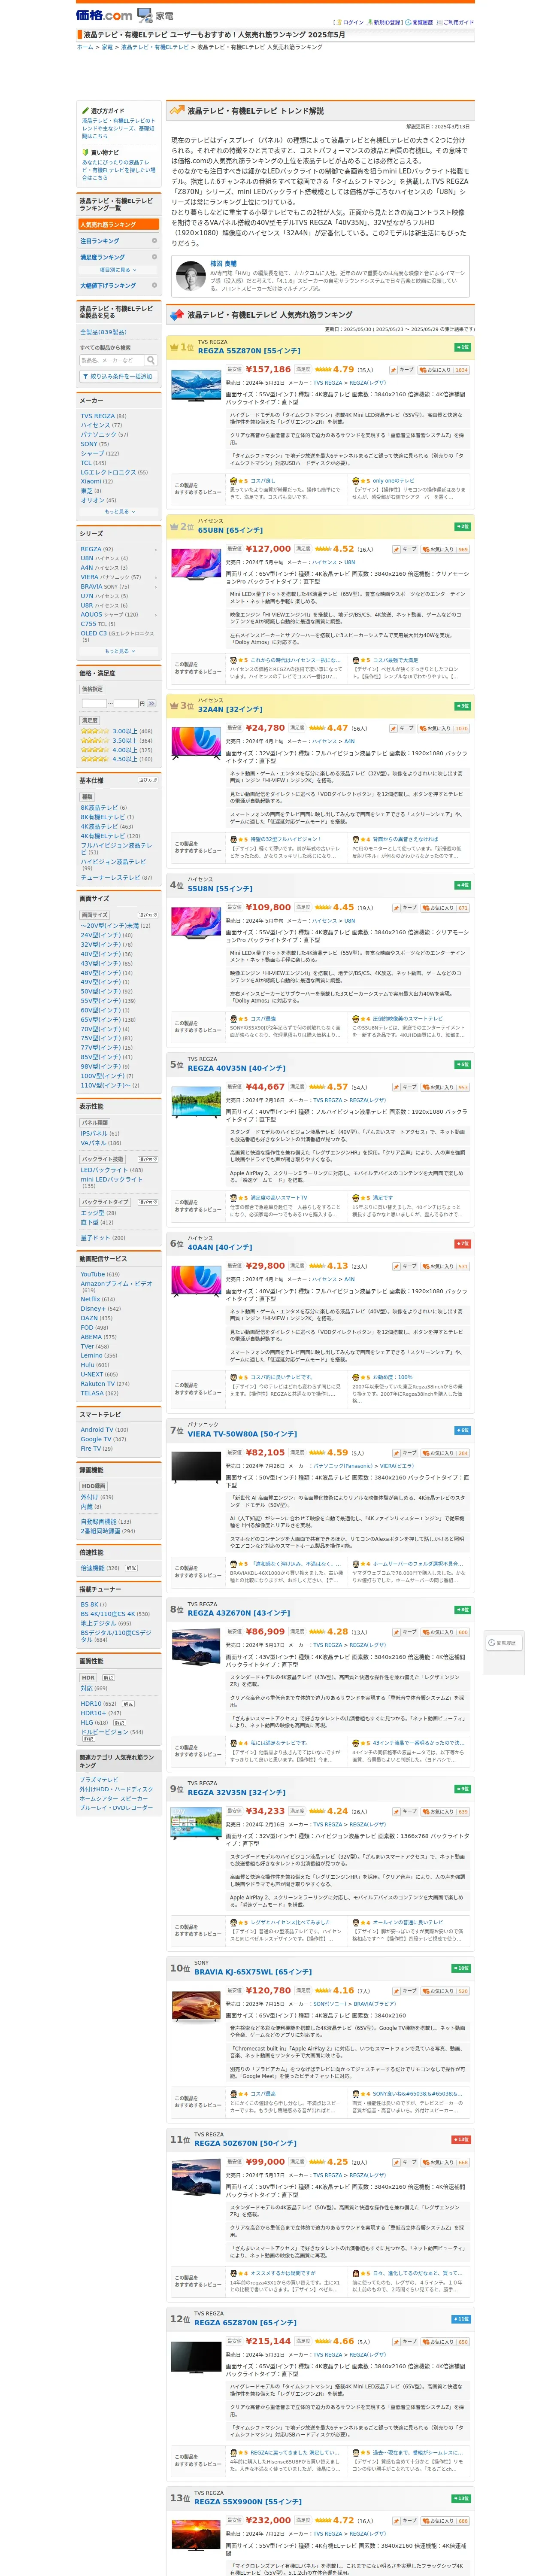Open reviewer avatar コスパ良し review
The height and width of the screenshot is (2576, 551).
point(234,481)
